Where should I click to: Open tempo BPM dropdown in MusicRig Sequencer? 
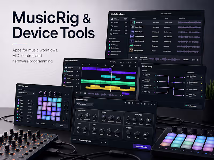[x=113, y=62]
